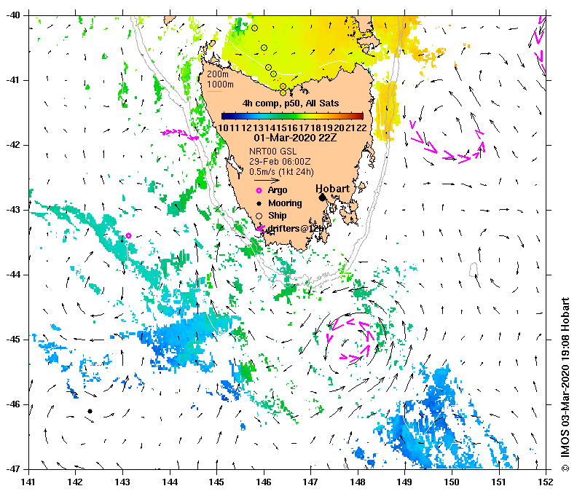
Task: Click the '01-Mar-2020 22Z' date label
Action: click(x=295, y=138)
